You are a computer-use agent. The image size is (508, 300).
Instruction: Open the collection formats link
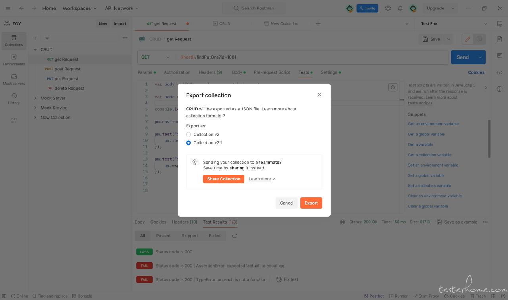click(x=204, y=116)
